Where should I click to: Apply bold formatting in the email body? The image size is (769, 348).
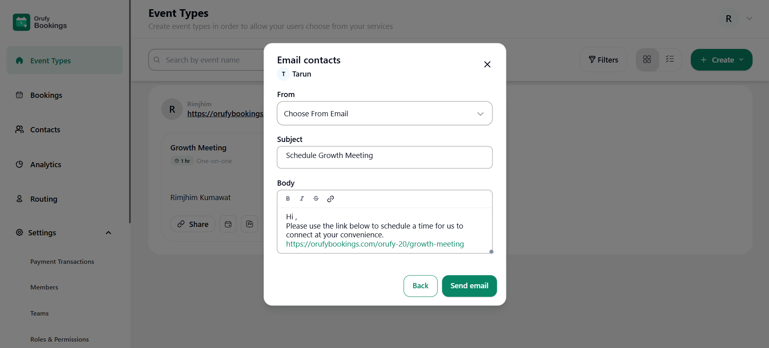pos(287,198)
